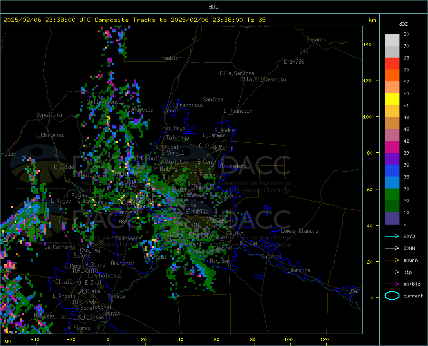Click the S_MARTIN label on map
Image resolution: width=428 pixels, height=346 pixels.
point(197,212)
